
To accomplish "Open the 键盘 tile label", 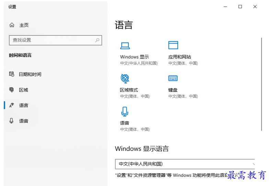I will [173, 90].
